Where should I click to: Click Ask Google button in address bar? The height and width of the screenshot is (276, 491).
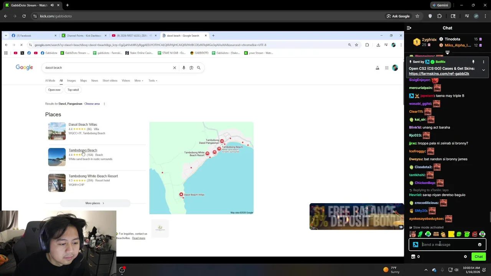click(398, 16)
